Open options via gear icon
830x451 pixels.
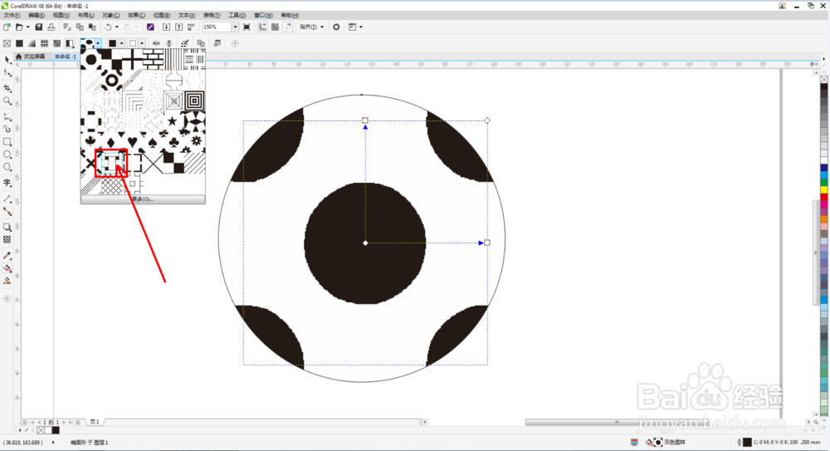(x=336, y=27)
